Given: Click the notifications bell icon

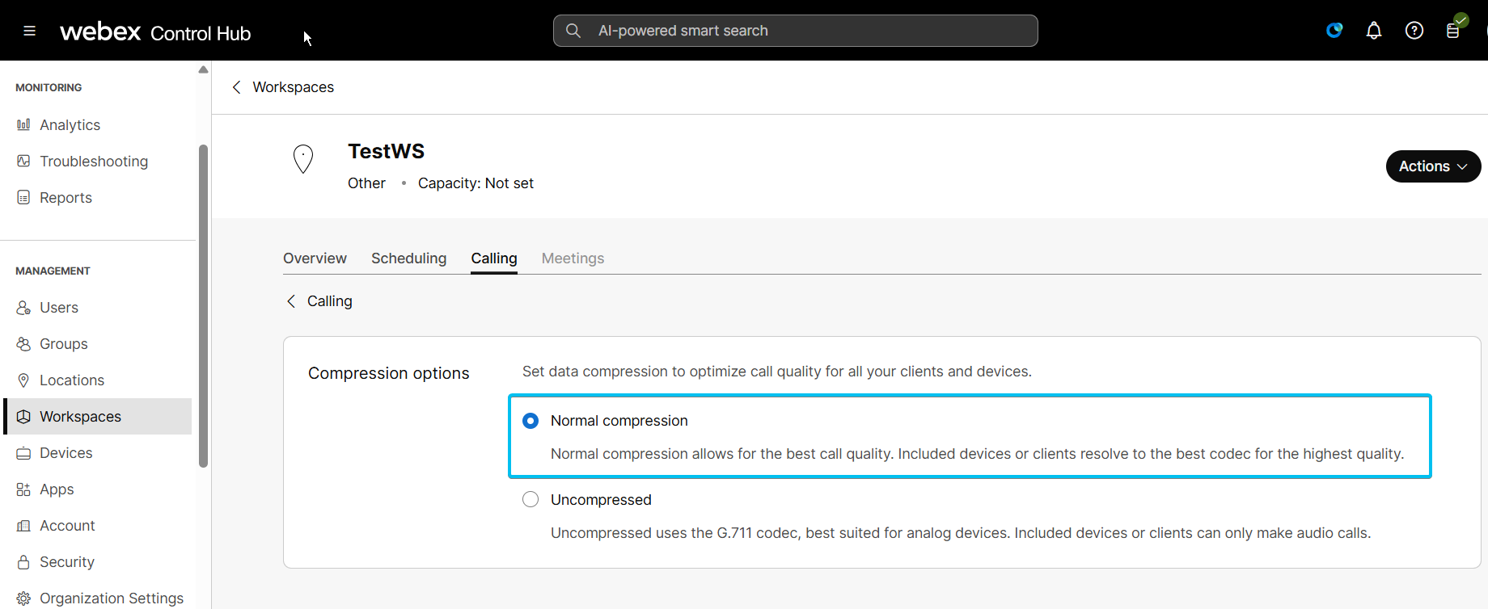Looking at the screenshot, I should [x=1373, y=31].
